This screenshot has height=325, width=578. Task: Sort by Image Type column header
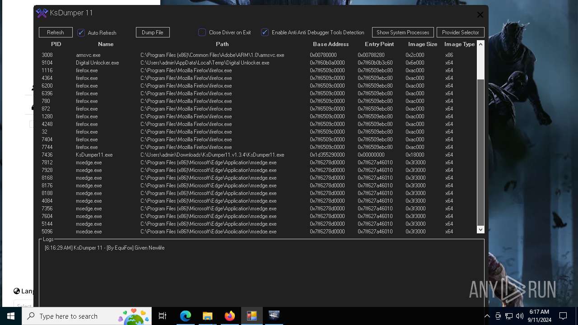(459, 44)
